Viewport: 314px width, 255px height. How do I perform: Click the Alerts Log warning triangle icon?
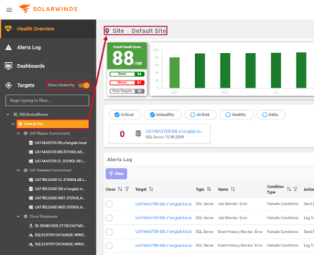tap(9, 47)
